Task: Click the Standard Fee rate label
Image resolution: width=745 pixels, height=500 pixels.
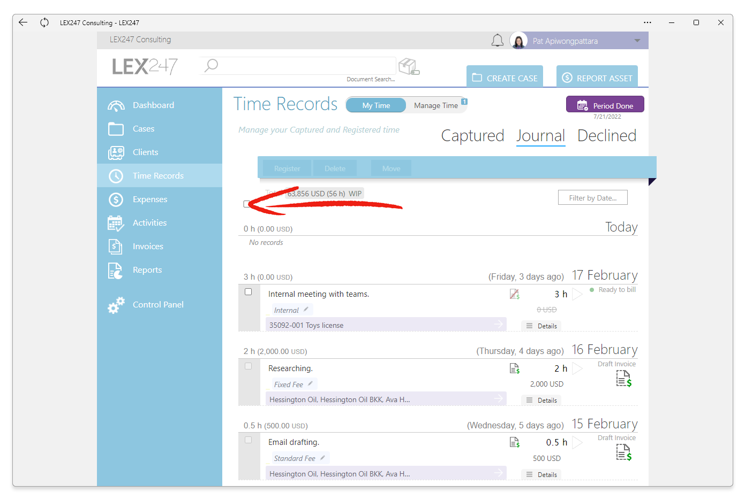Action: [x=295, y=458]
